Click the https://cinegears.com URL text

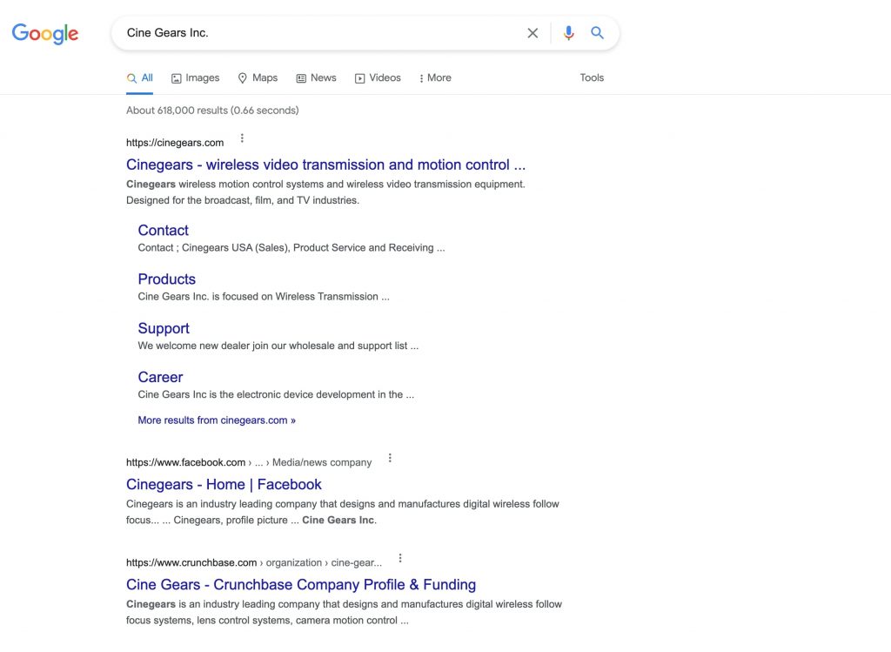click(x=175, y=143)
